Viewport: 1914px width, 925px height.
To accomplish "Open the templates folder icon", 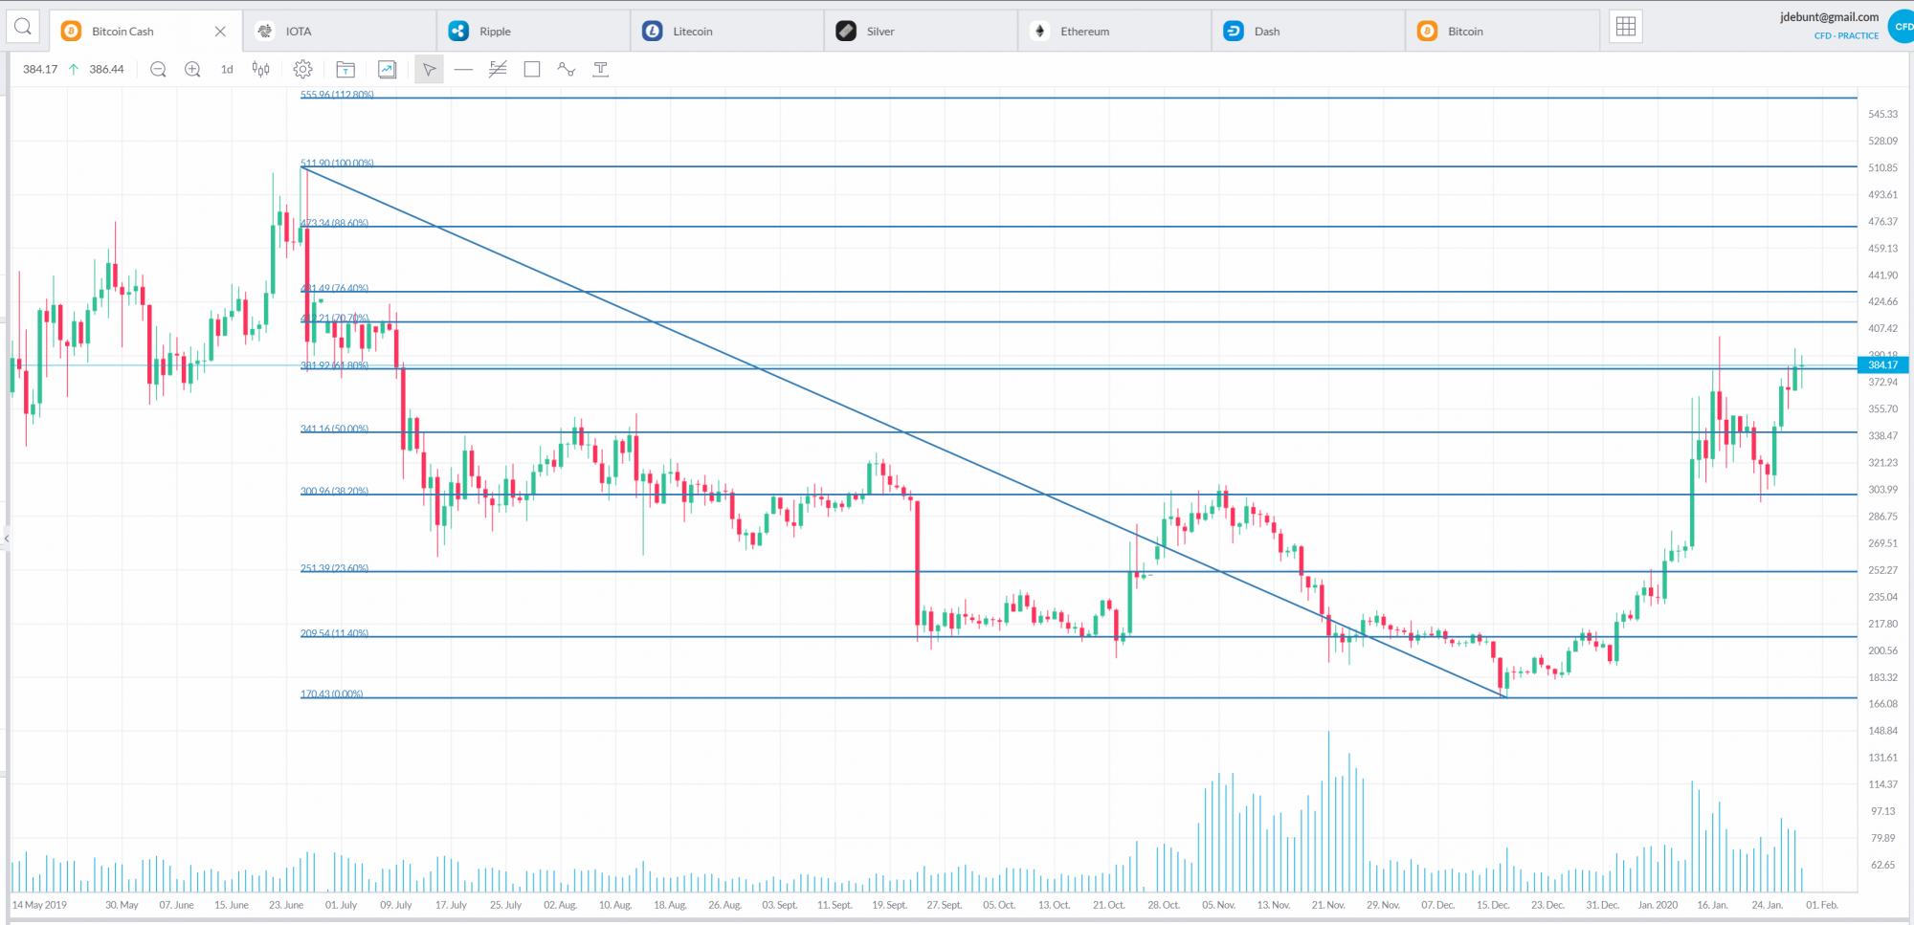I will (x=345, y=69).
